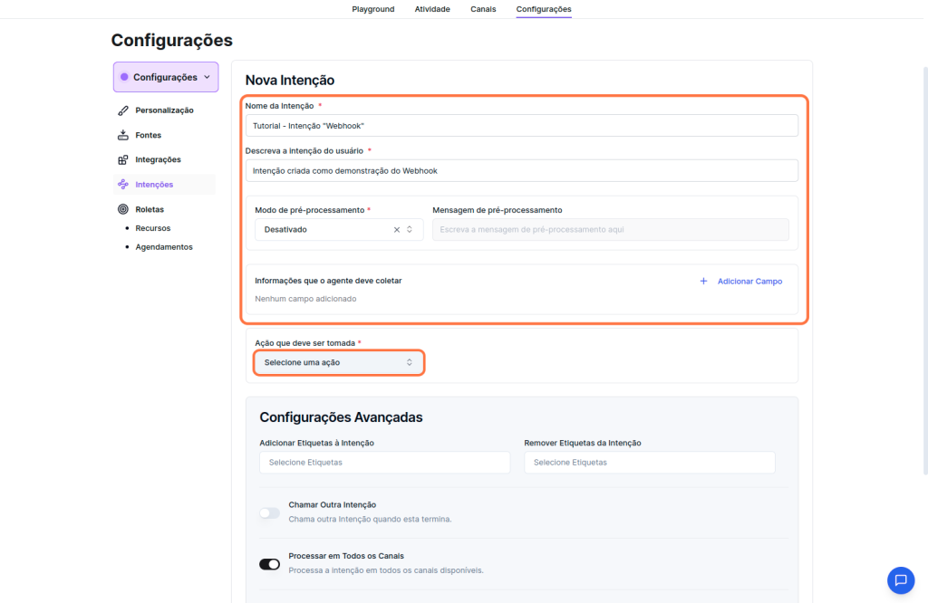This screenshot has width=928, height=603.
Task: Go to the Canais tab
Action: tap(483, 9)
